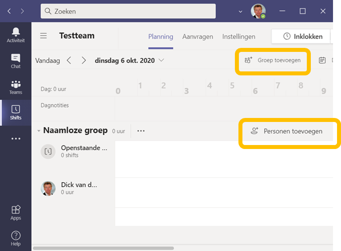Switch to the Aanvragen tab
Image resolution: width=341 pixels, height=251 pixels.
pyautogui.click(x=198, y=36)
